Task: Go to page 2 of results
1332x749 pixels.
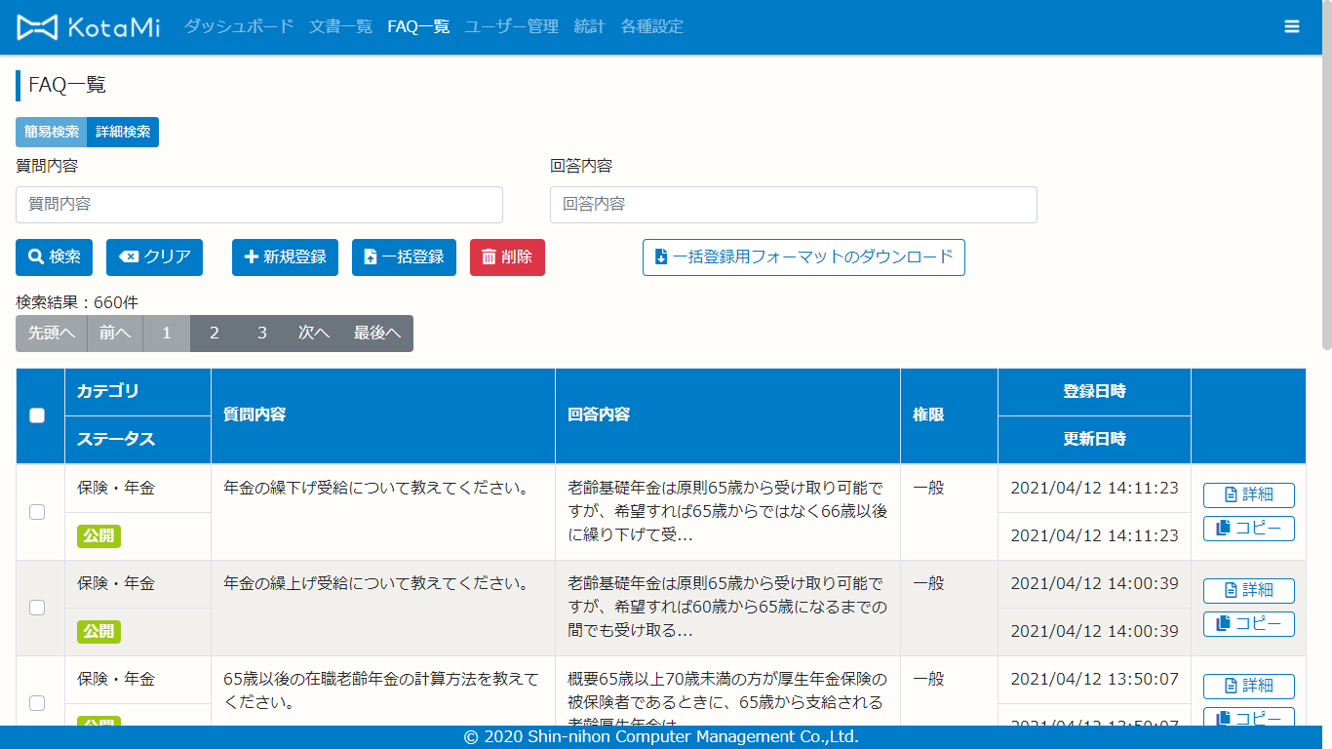Action: [215, 334]
